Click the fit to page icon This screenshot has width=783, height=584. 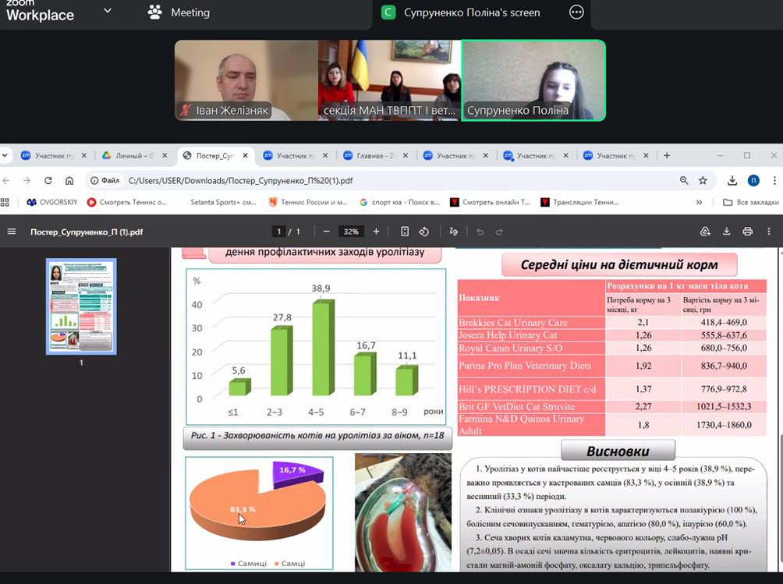405,232
